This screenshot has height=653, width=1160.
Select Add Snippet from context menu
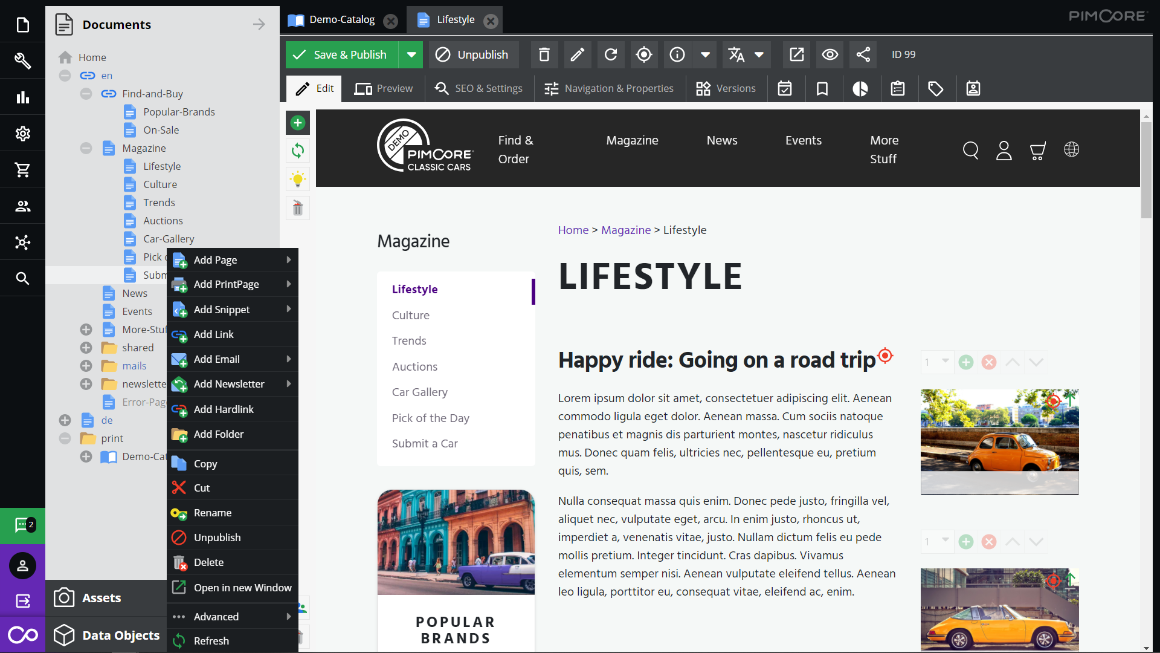tap(221, 310)
